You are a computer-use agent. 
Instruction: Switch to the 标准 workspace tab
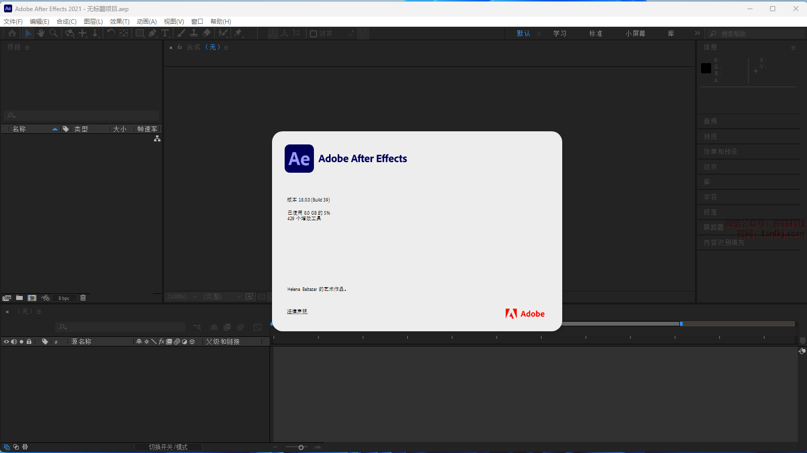click(596, 33)
